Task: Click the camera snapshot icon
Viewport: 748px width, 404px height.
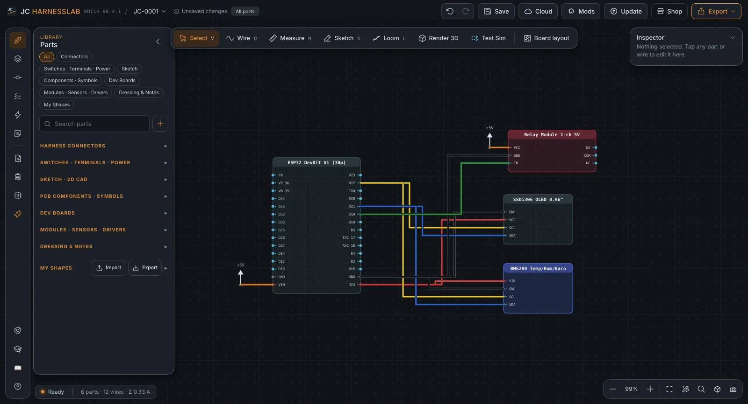Action: click(733, 389)
